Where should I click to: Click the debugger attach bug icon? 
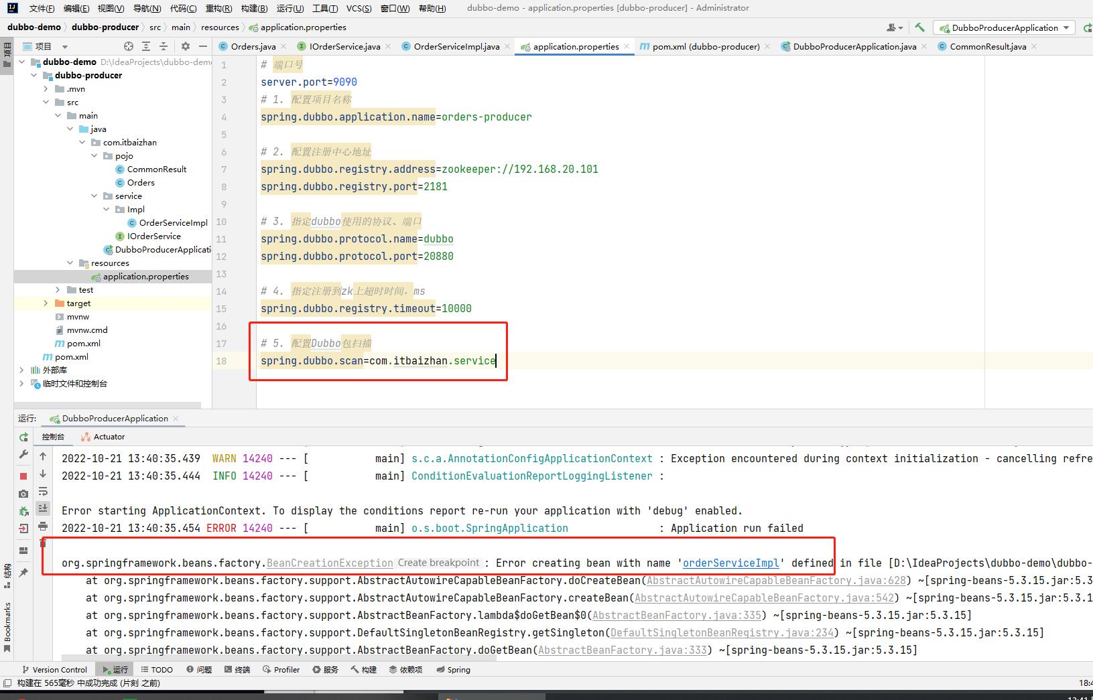(x=23, y=511)
